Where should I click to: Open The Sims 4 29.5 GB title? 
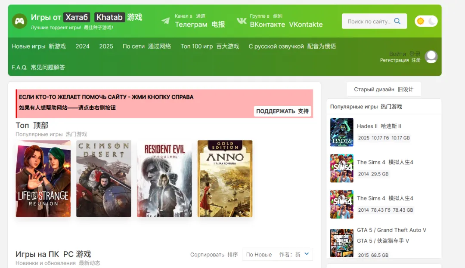[x=385, y=162]
